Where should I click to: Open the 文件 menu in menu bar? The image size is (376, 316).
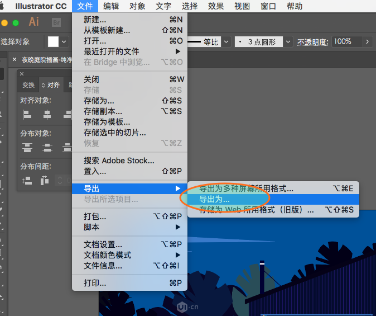coord(85,6)
